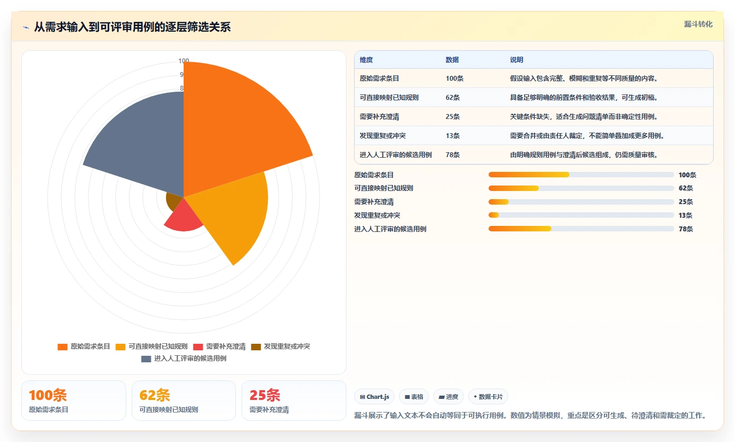Click the 进入人工评审的候选用例 progress bar
The image size is (735, 442).
(581, 229)
